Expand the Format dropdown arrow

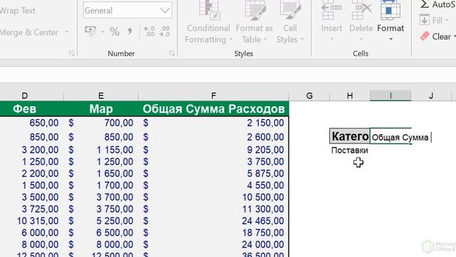click(x=391, y=39)
